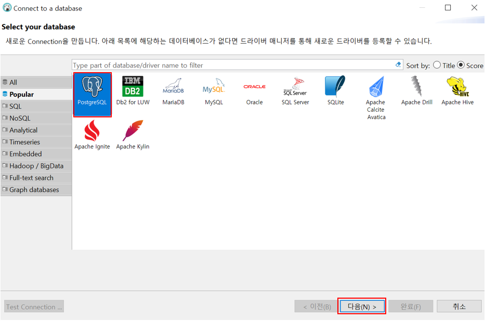Click the 완료(F) finish button
This screenshot has width=485, height=321.
[411, 306]
